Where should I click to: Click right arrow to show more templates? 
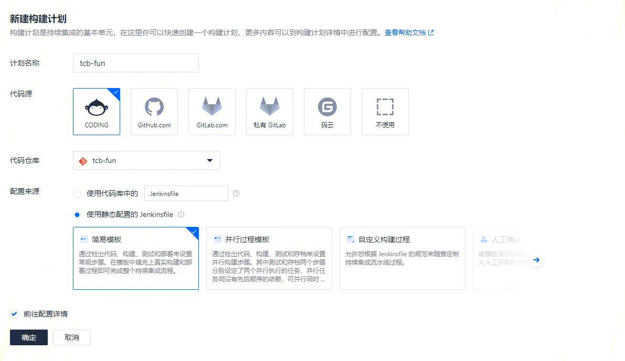[x=536, y=260]
